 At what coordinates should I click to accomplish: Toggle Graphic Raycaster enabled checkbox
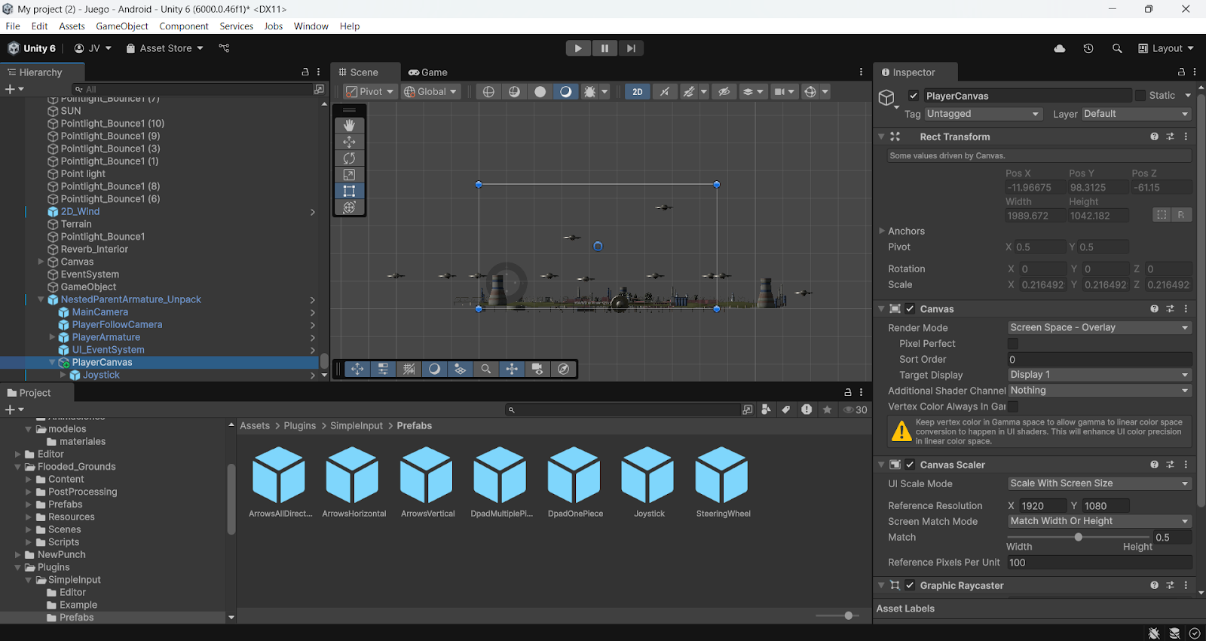[x=910, y=586]
